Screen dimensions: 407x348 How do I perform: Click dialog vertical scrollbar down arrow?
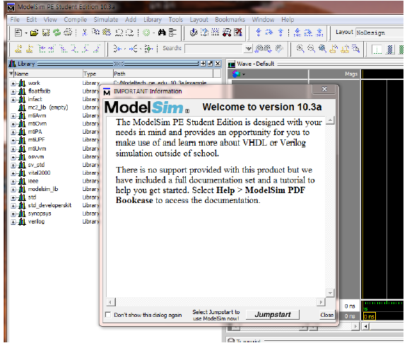(x=330, y=293)
